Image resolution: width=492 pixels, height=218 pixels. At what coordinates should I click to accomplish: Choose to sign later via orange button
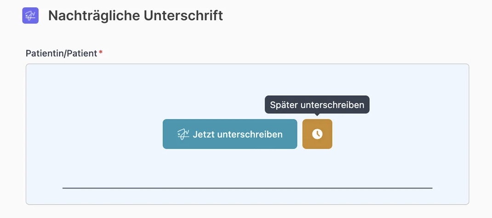(317, 134)
